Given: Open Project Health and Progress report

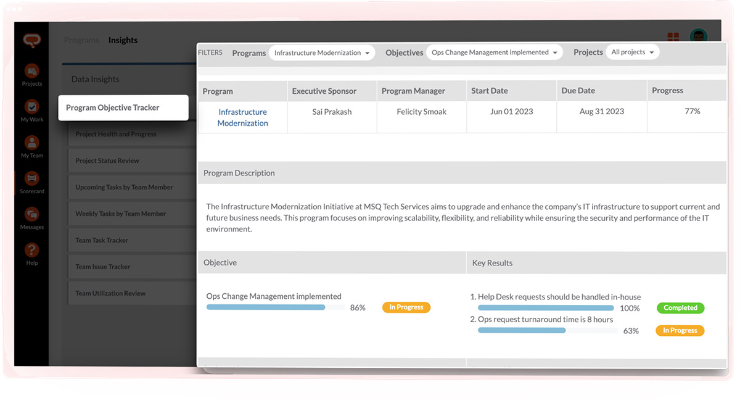Looking at the screenshot, I should (132, 134).
